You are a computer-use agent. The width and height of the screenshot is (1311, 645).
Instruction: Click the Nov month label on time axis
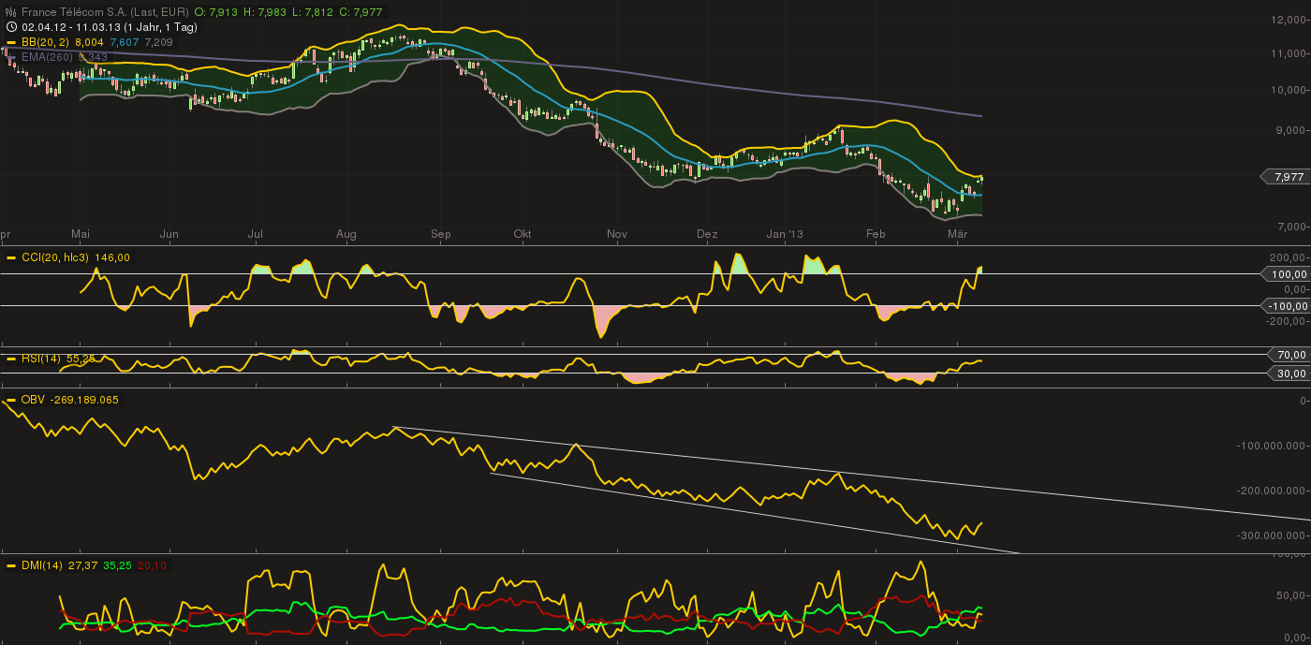coord(616,233)
